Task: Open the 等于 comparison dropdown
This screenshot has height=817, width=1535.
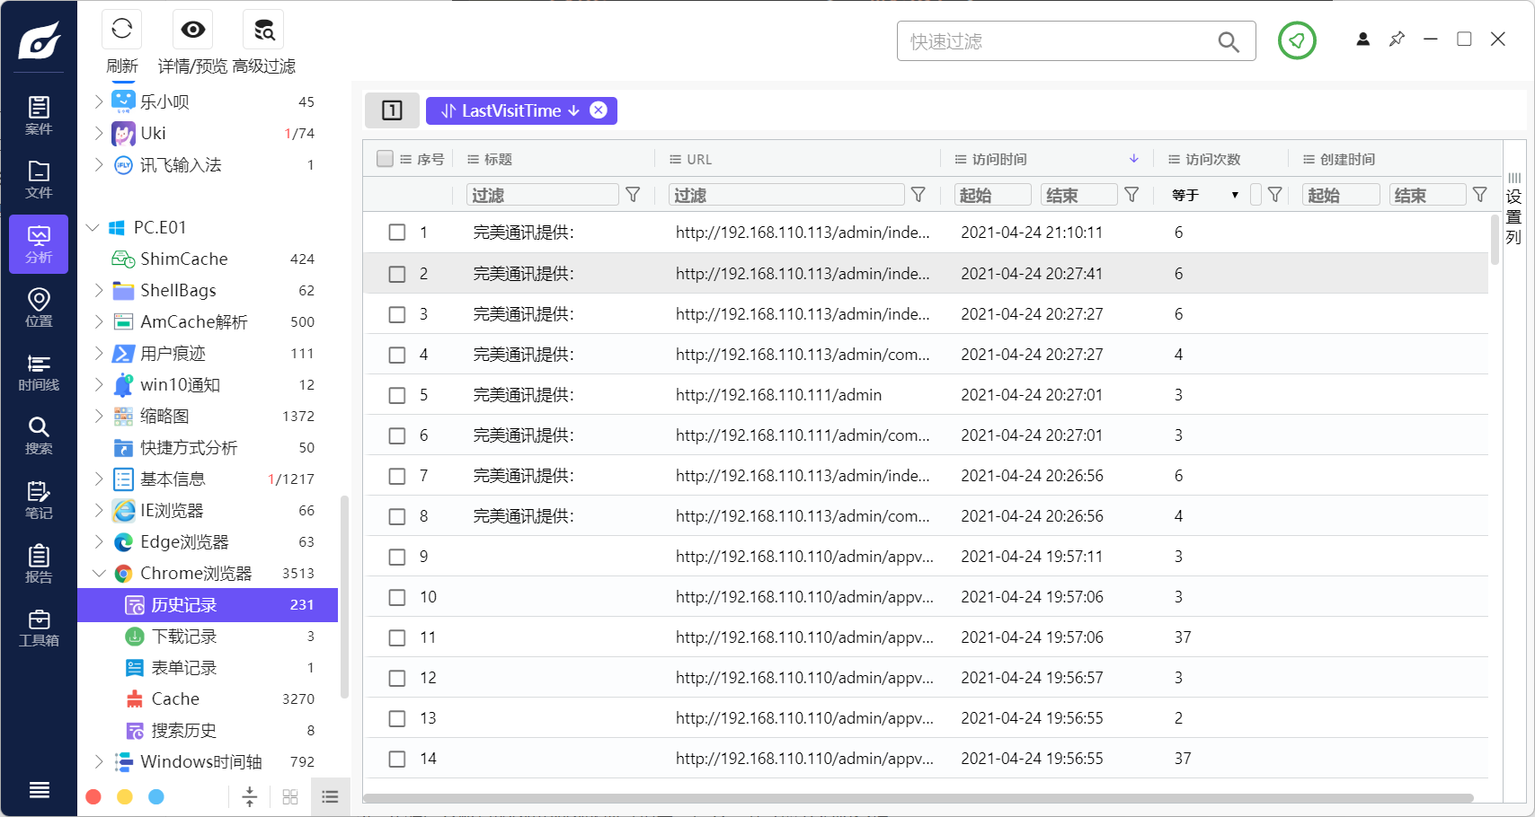Action: coord(1205,195)
